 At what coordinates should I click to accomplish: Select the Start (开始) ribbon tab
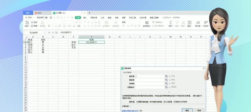(x=78, y=18)
